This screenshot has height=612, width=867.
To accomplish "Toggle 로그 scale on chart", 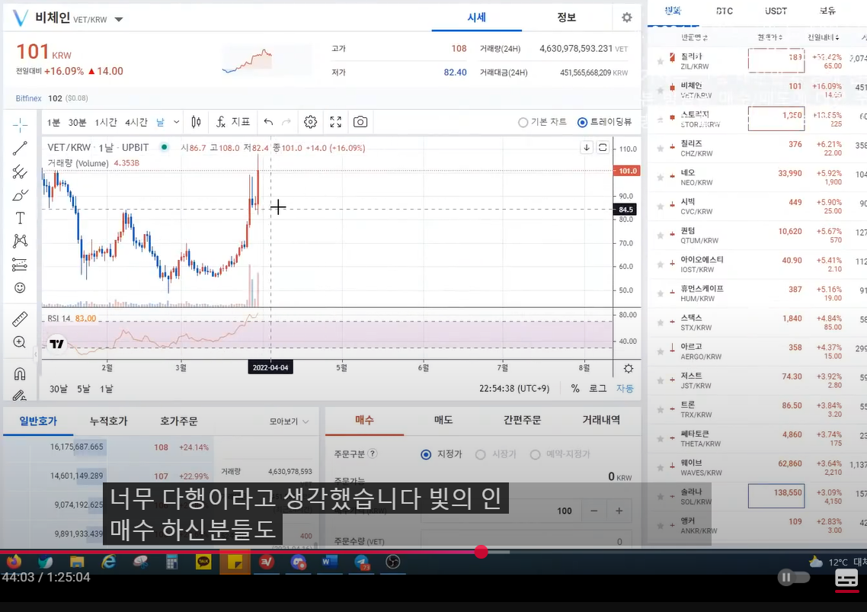I will [x=598, y=389].
